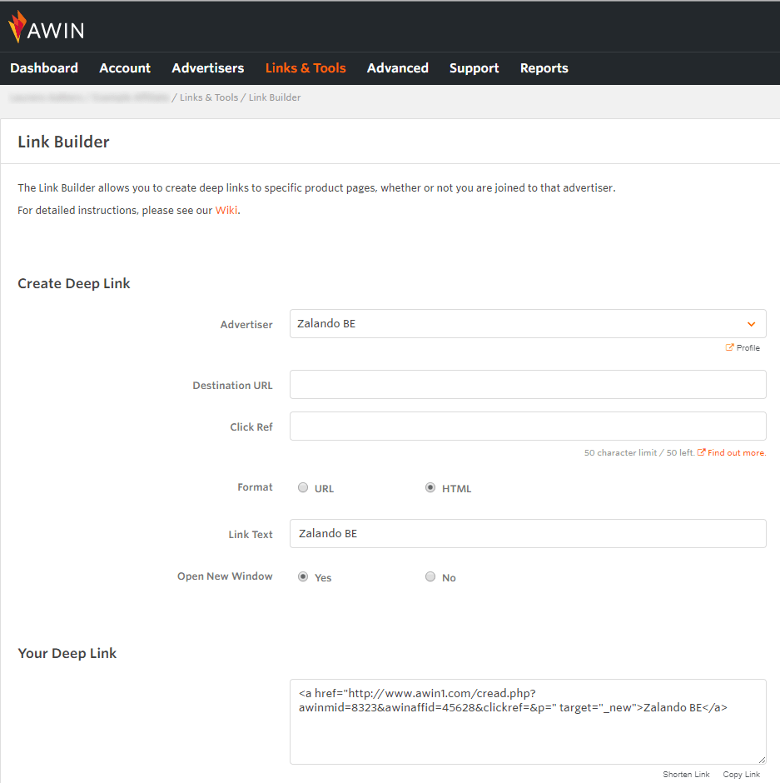Click the 50 character limit note
The height and width of the screenshot is (783, 780).
pos(640,452)
